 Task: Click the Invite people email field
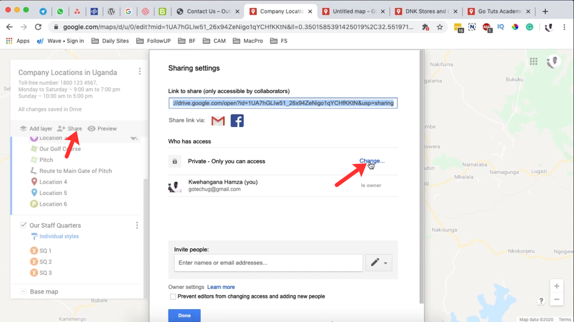(269, 263)
